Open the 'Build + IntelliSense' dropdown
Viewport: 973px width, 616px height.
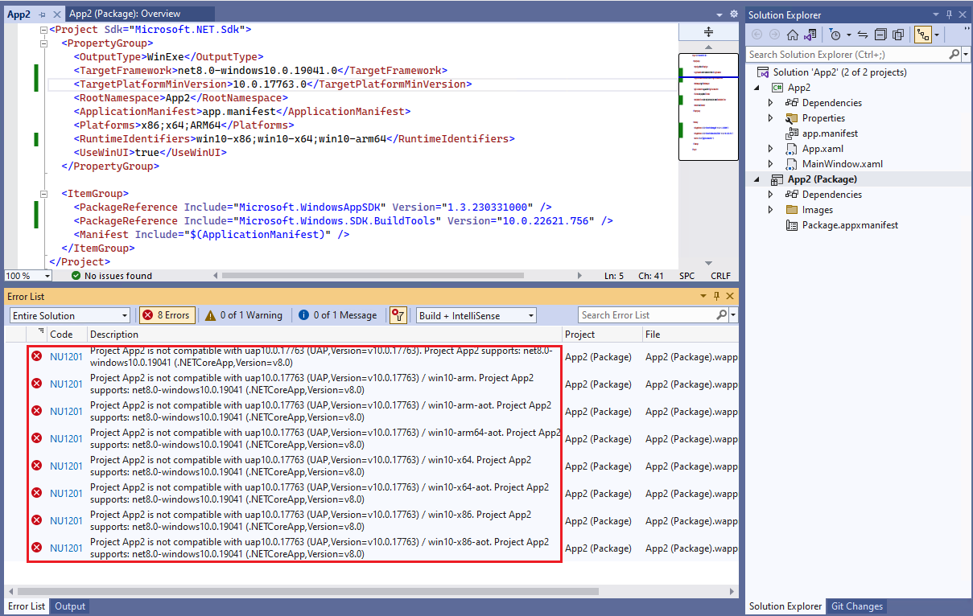click(475, 314)
